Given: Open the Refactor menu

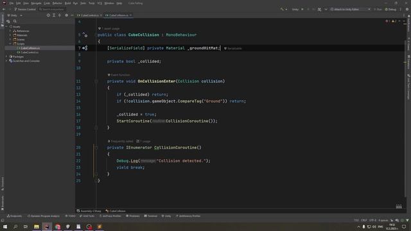Looking at the screenshot, I should pos(57,3).
